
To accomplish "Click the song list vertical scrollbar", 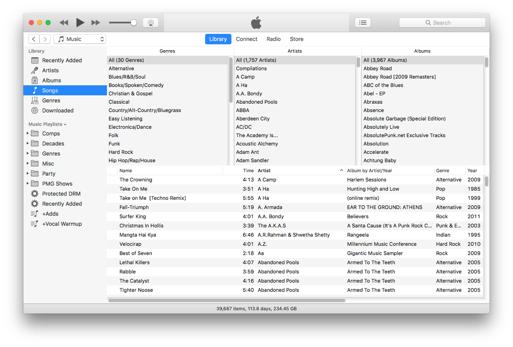I will coord(486,181).
